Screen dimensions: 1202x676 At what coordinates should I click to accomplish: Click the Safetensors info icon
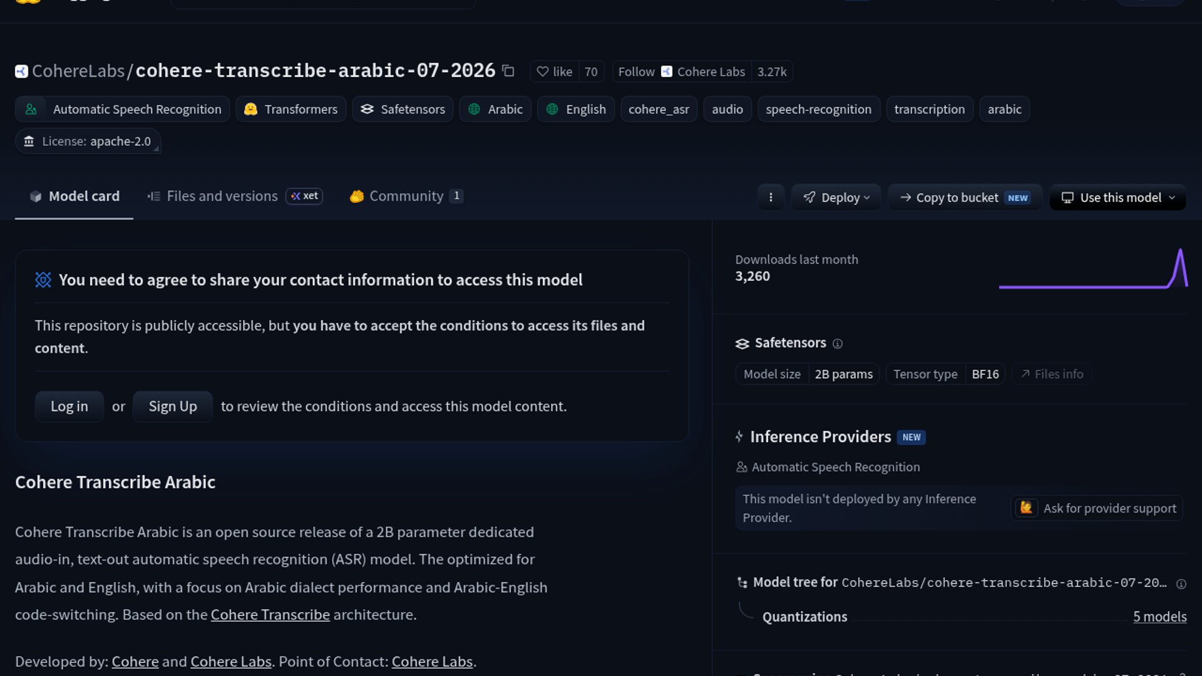[838, 344]
